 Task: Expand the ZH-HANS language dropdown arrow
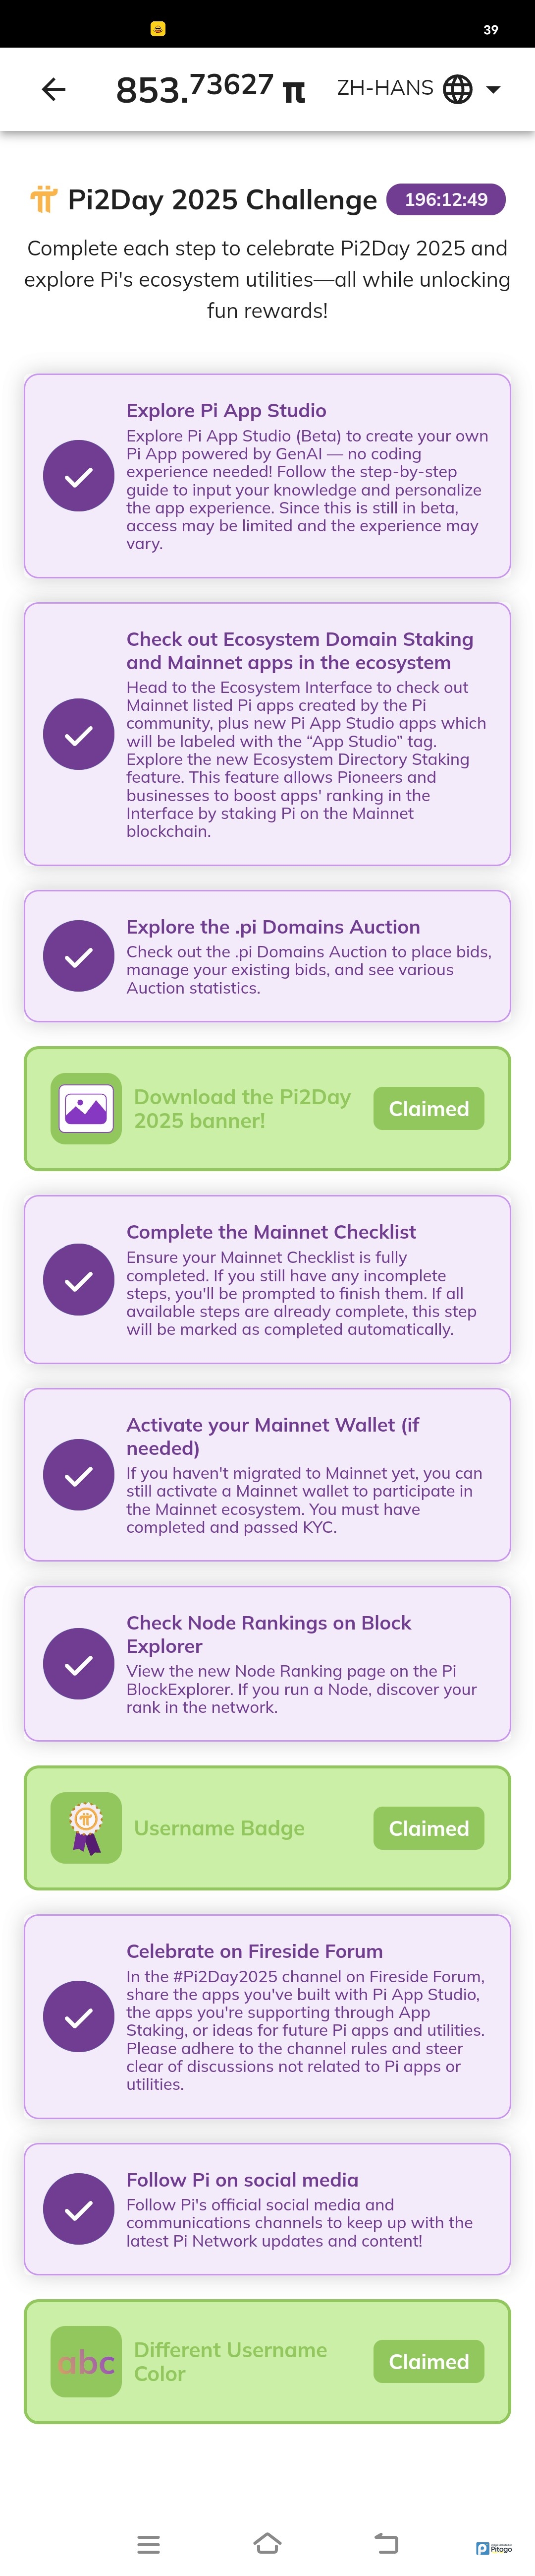pos(493,89)
